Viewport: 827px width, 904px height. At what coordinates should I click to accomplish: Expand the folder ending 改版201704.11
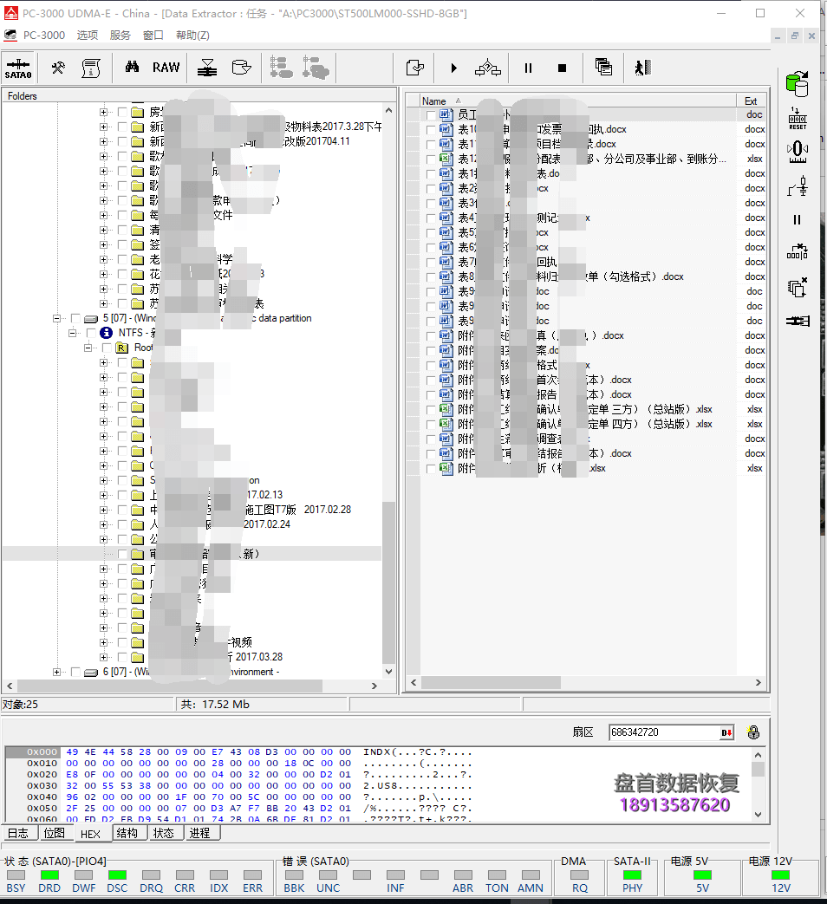click(x=103, y=141)
